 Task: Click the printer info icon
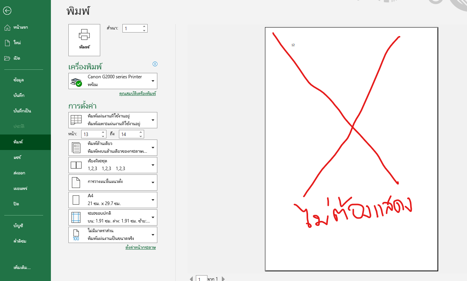click(x=155, y=64)
